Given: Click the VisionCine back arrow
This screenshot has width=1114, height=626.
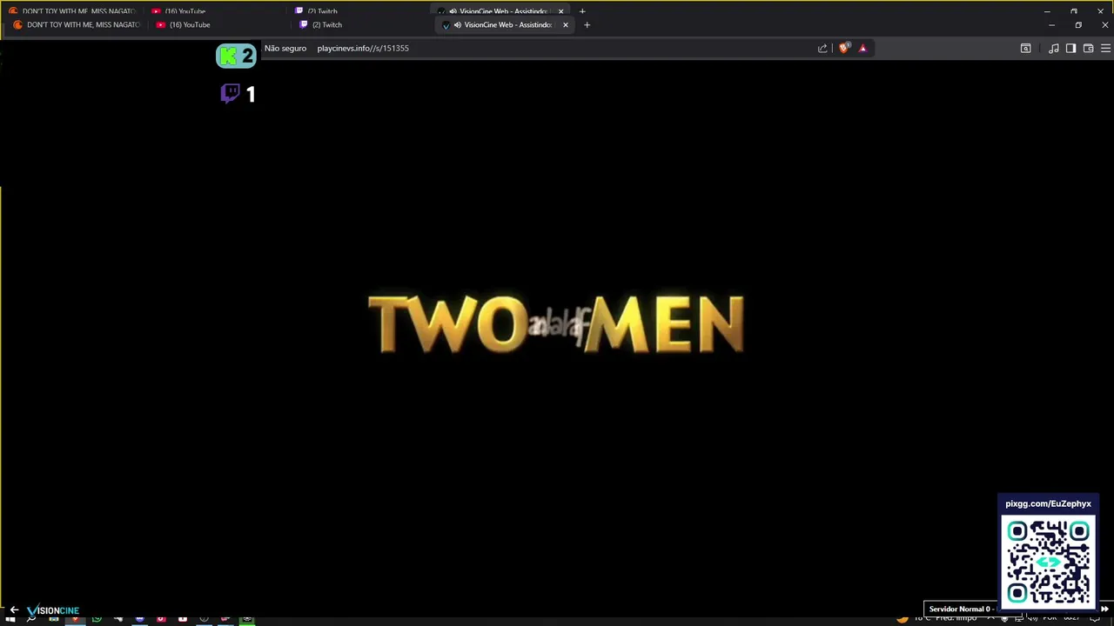Looking at the screenshot, I should pos(13,610).
